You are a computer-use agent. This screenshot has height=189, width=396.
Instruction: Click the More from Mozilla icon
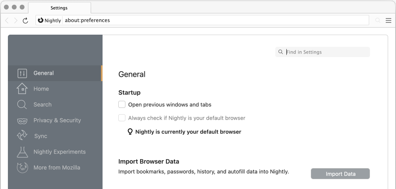(22, 168)
